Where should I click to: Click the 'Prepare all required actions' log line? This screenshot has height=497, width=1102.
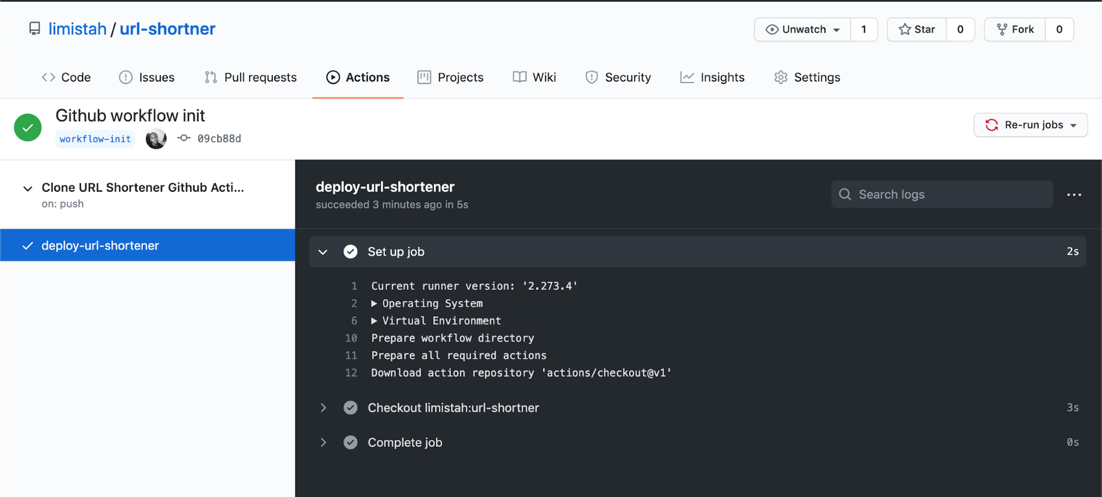(x=459, y=355)
